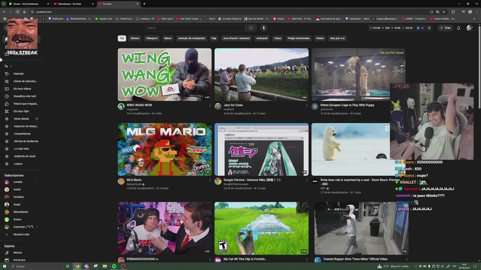481x270 pixels.
Task: Click the Cerca search field
Action: 195,28
